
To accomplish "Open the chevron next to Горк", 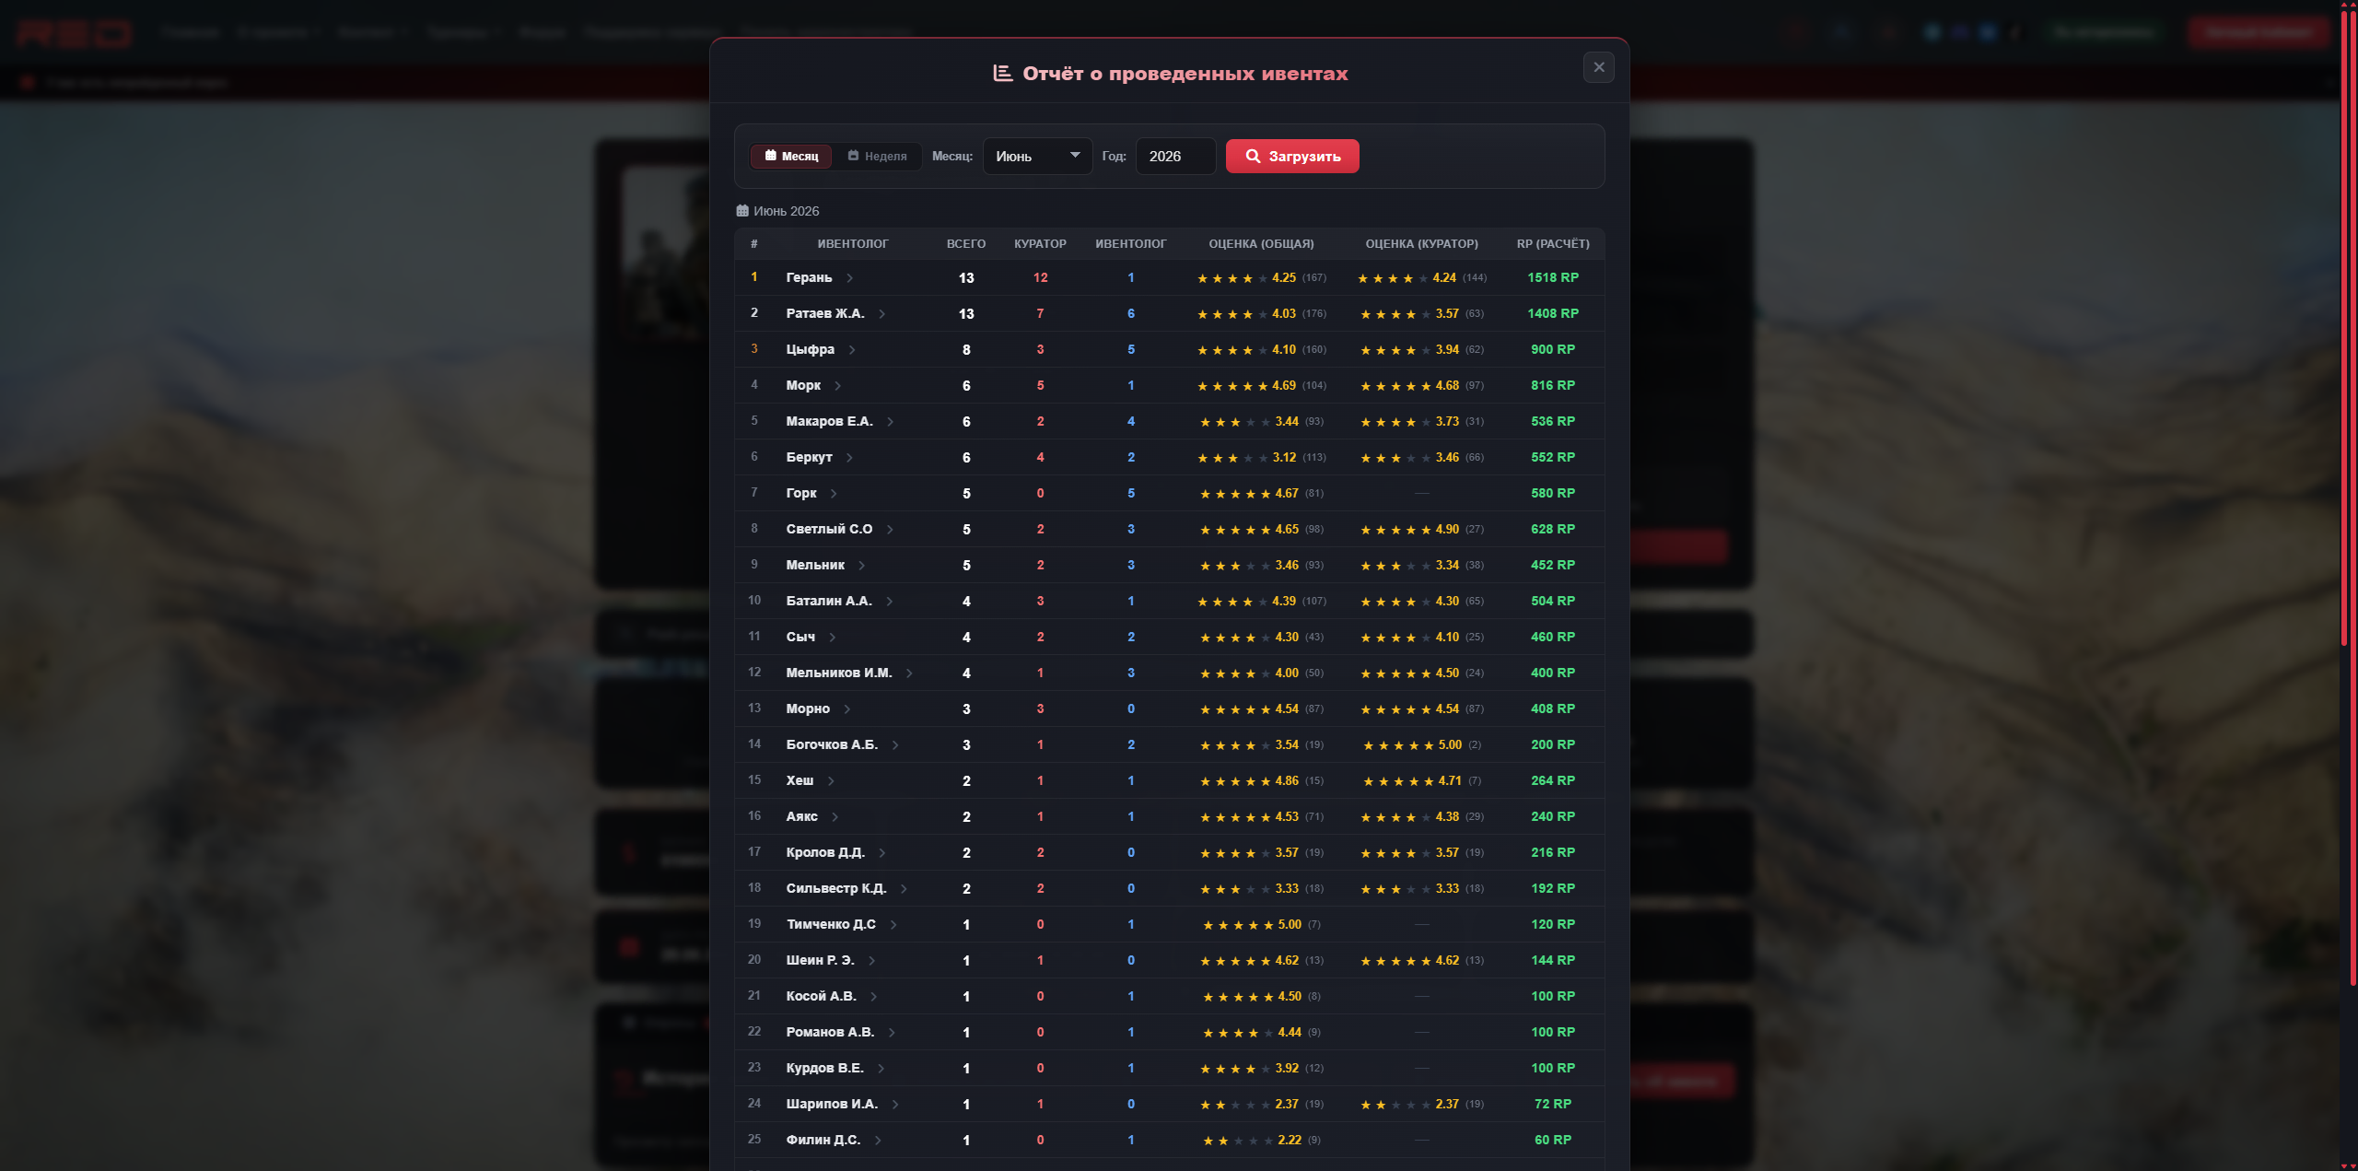I will 834,494.
